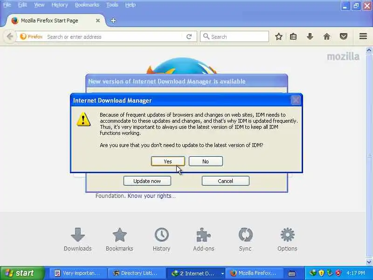
Task: Open Bookmarks shortcut on the start page
Action: [119, 239]
